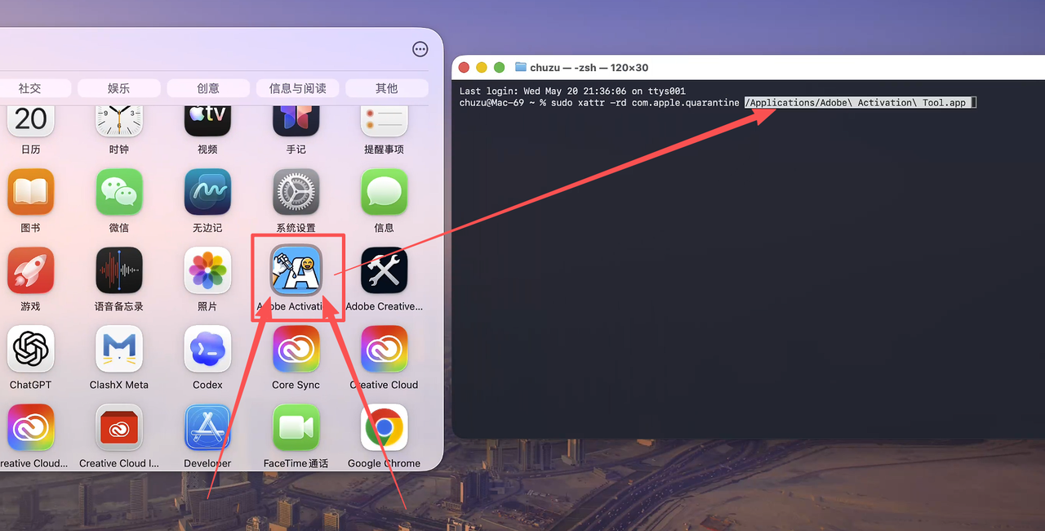Click the 'chuzu@Mac-69' prompt in Terminal
This screenshot has height=531, width=1045.
[x=493, y=103]
